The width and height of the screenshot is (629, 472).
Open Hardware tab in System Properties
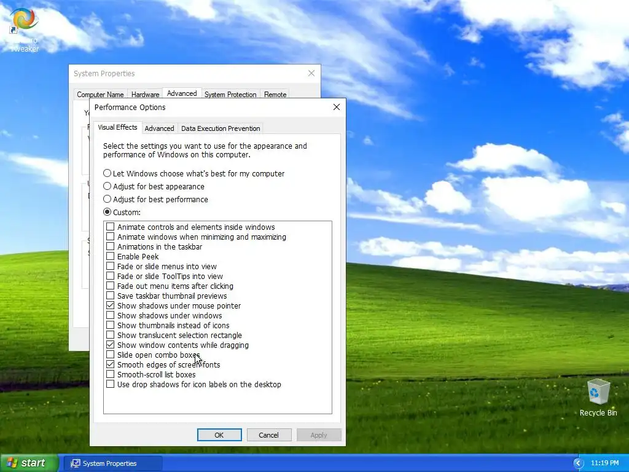tap(145, 94)
